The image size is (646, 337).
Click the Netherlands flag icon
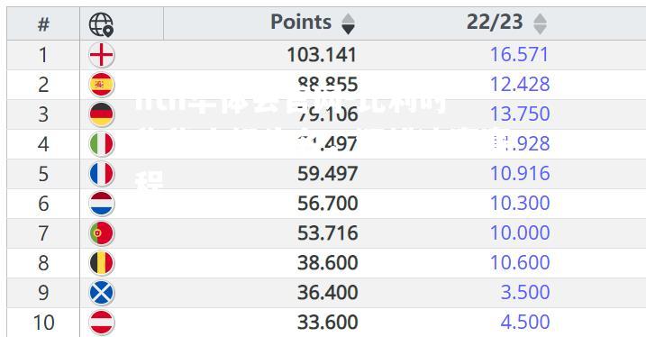click(101, 204)
